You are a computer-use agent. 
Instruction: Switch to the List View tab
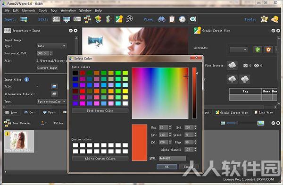[264, 112]
